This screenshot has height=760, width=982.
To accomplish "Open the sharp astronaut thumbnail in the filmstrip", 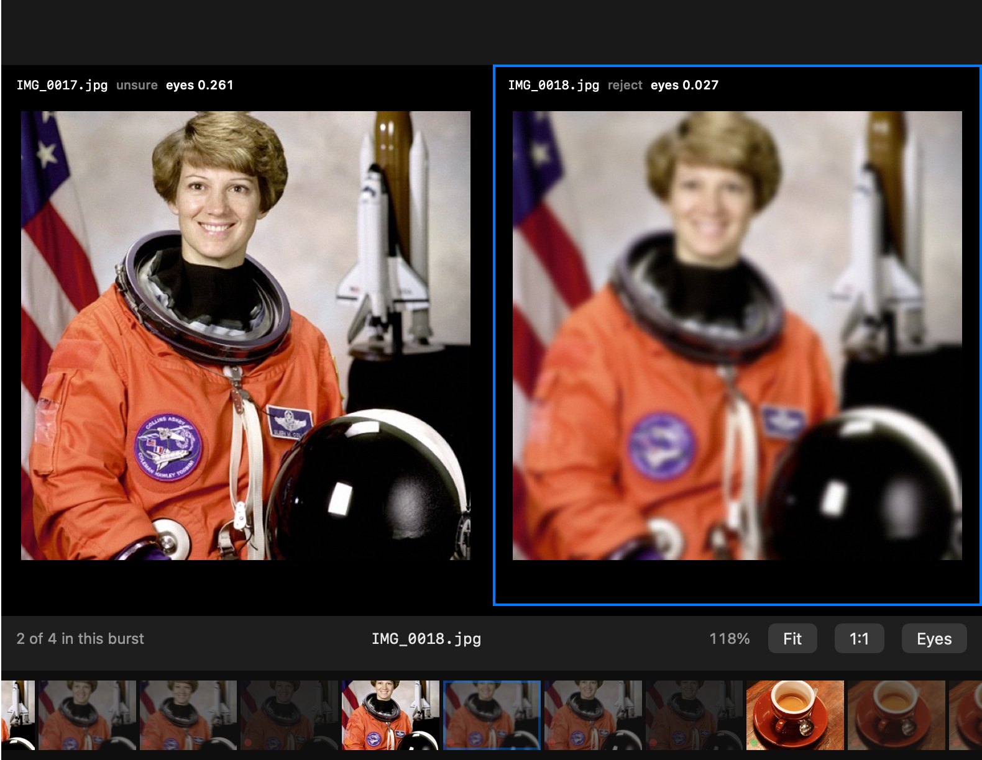I will click(390, 715).
